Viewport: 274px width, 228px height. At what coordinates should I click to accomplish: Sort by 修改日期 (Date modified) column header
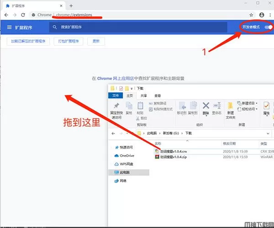229,143
